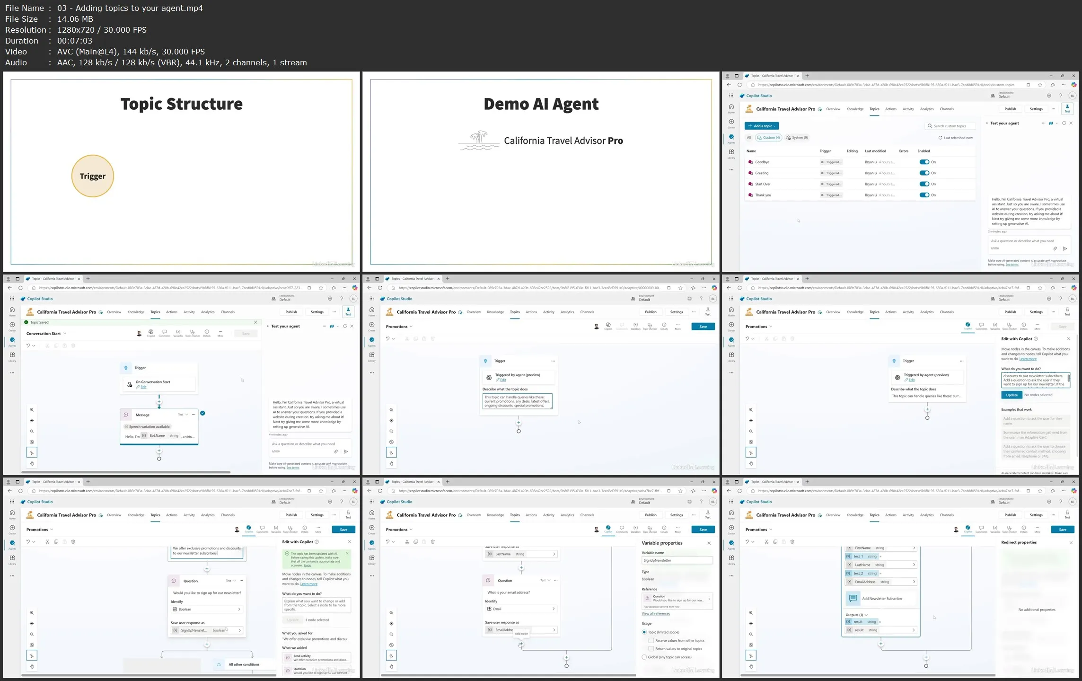Click undo arrow in Conversation Start thumbnail

[x=28, y=345]
